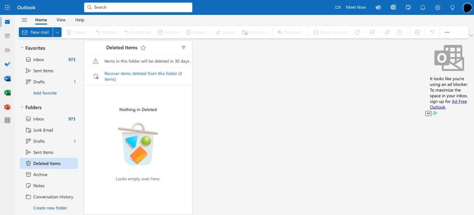Open the Conversation History folder

pyautogui.click(x=49, y=197)
